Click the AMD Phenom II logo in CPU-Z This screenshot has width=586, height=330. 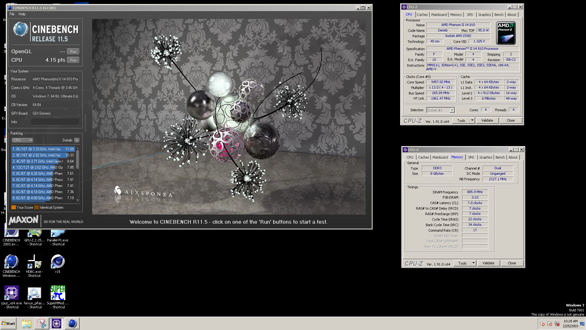[506, 33]
